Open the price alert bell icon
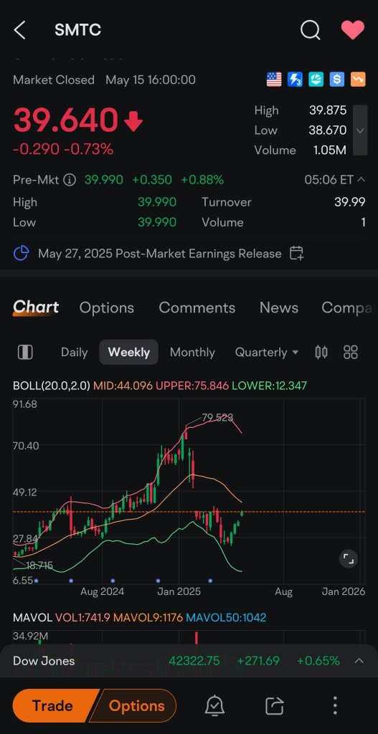 click(214, 705)
